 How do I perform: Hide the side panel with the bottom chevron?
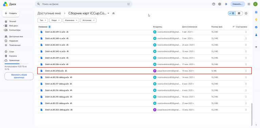(256, 125)
